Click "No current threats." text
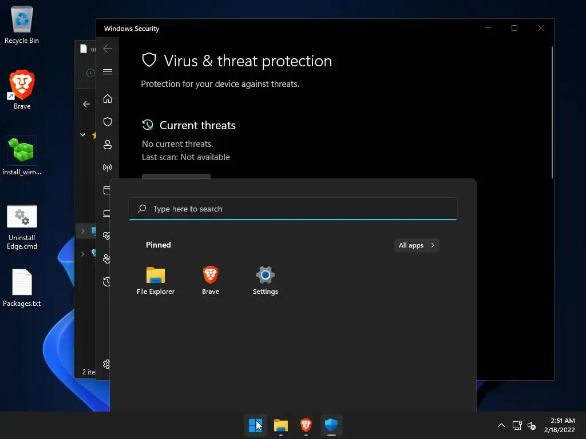 (x=177, y=144)
